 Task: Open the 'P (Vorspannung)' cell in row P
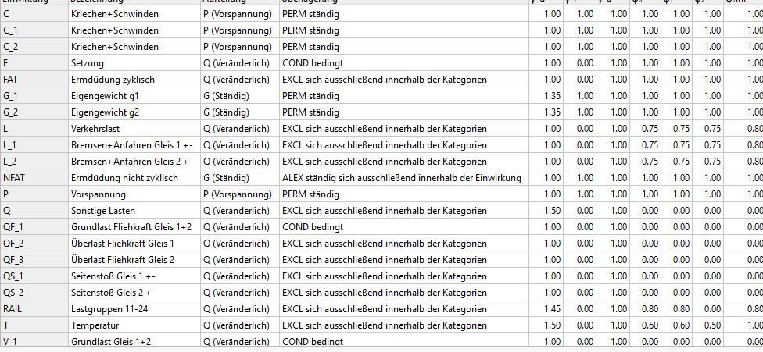coord(240,194)
